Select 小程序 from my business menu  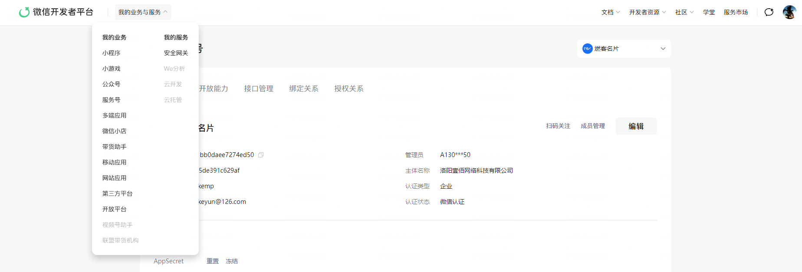point(112,53)
